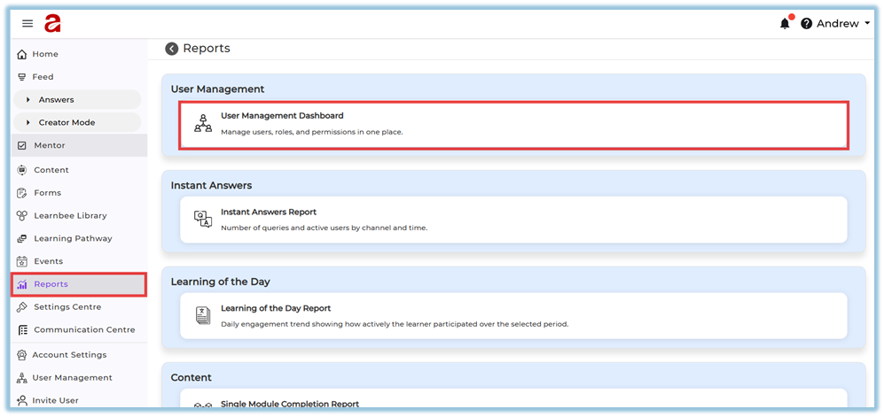Open Learnbee Library from the sidebar
The width and height of the screenshot is (884, 417).
pos(69,215)
